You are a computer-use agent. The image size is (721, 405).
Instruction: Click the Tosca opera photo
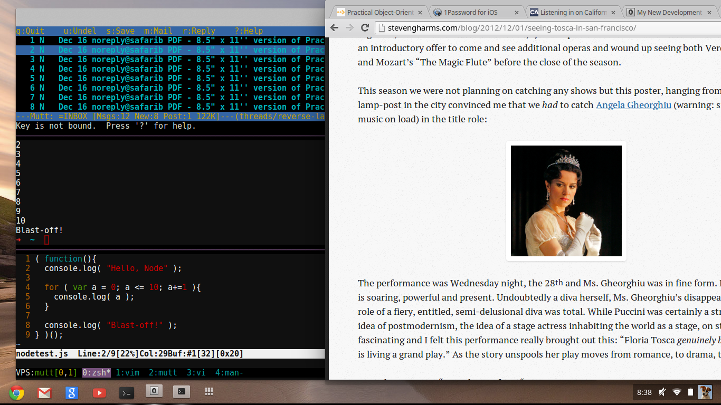pos(566,201)
